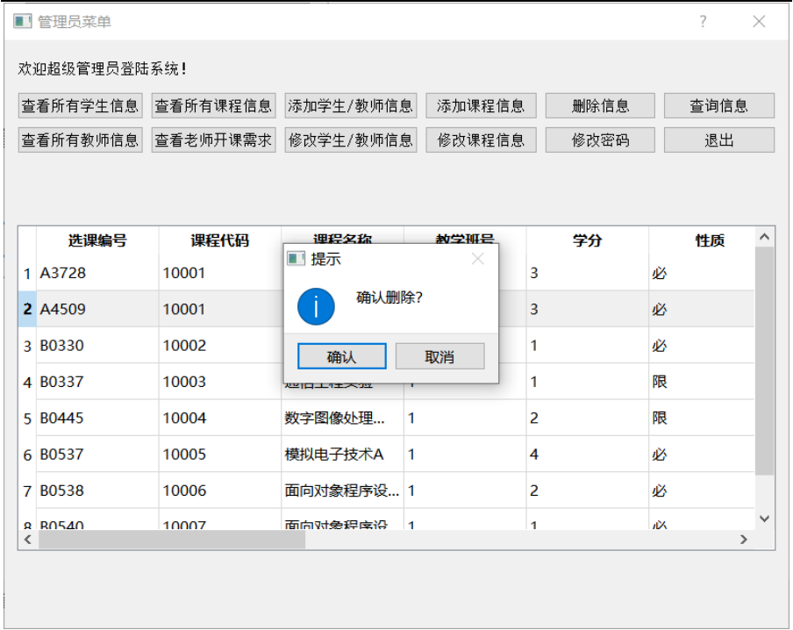Confirm deletion with 确认 button
This screenshot has width=793, height=630.
[342, 356]
